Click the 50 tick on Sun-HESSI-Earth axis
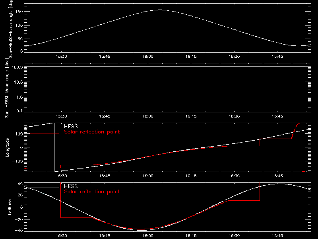The image size is (318, 239). click(x=20, y=39)
